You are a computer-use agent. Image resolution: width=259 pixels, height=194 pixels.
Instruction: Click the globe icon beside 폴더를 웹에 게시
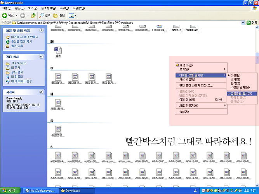[x=8, y=42]
